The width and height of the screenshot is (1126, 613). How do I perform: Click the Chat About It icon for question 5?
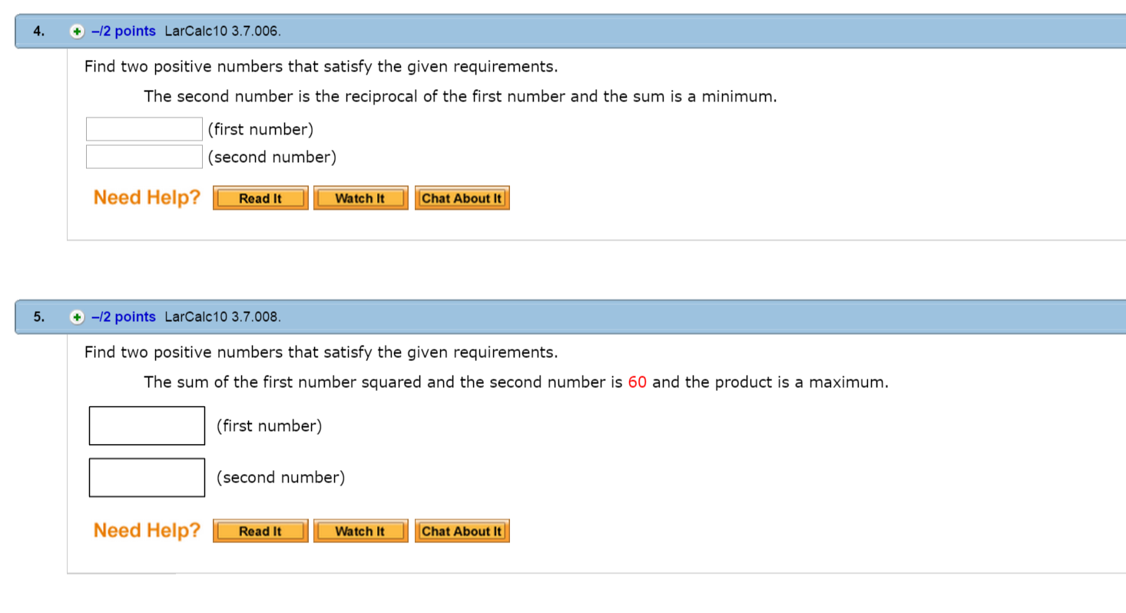point(461,530)
